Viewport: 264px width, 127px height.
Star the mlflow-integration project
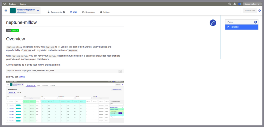click(x=6, y=10)
